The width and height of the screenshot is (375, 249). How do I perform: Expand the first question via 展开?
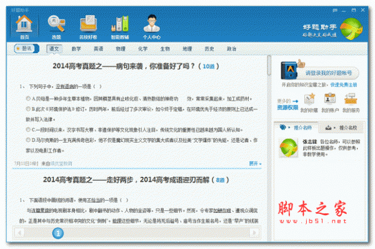coord(255,163)
